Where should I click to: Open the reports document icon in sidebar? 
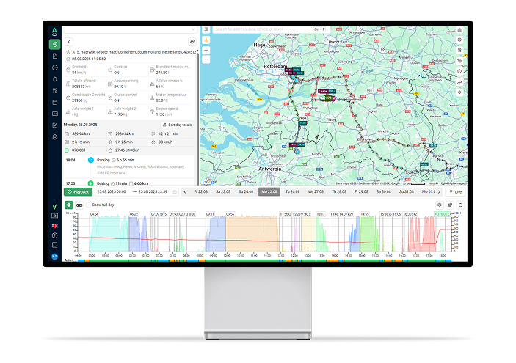click(54, 56)
